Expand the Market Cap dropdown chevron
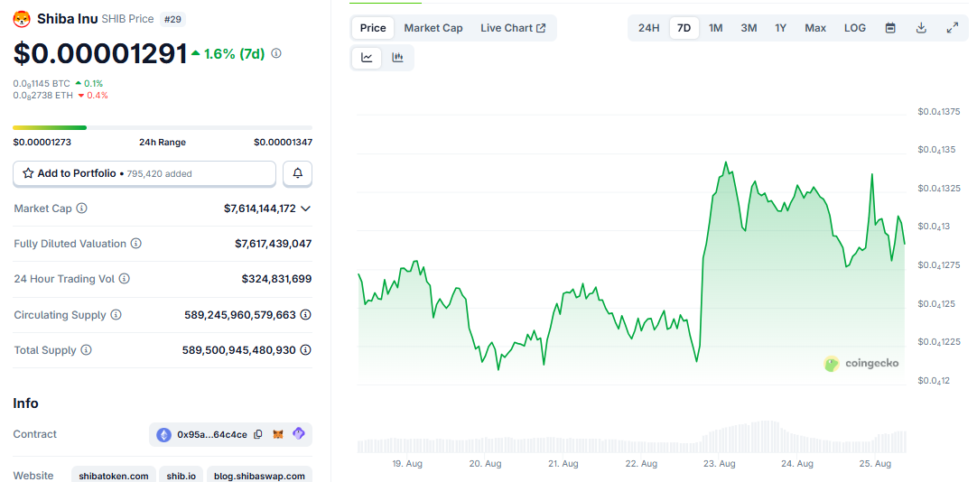The image size is (977, 482). pos(305,209)
